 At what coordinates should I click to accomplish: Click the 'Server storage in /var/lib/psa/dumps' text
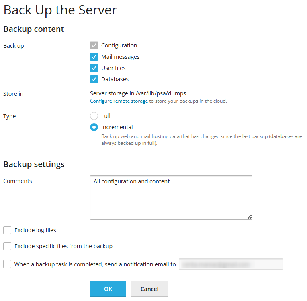click(x=138, y=93)
